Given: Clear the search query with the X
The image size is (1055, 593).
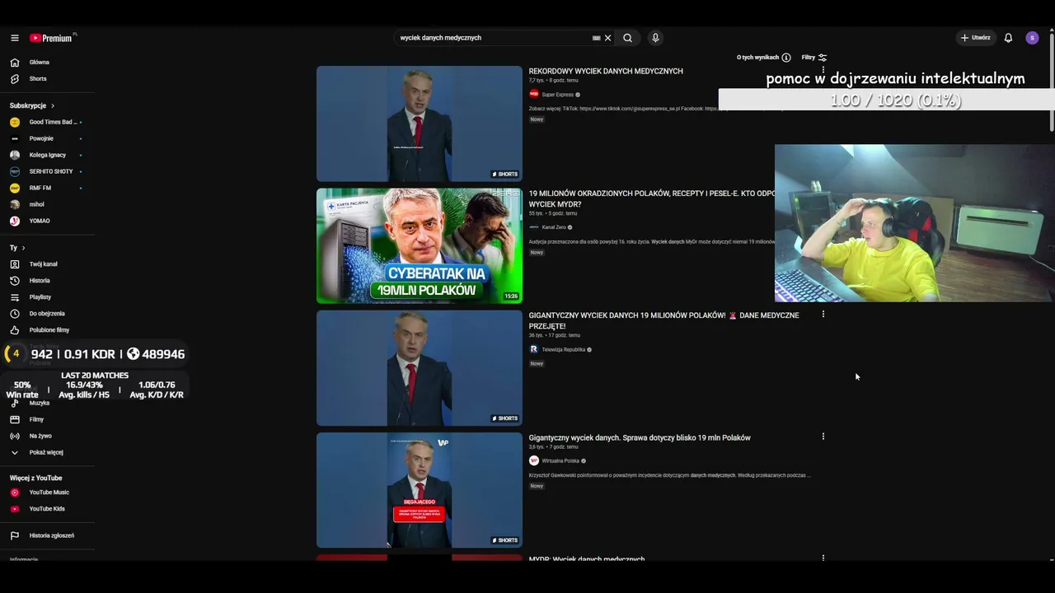Looking at the screenshot, I should click(608, 38).
